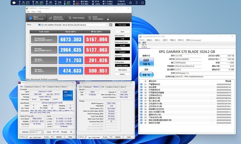Open the Basic Benchmark stopwatch tab
This screenshot has height=144, width=241.
[37, 18]
